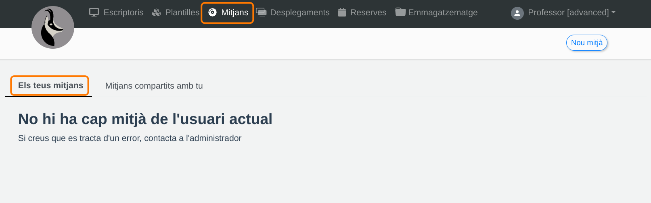Open the Reserves text link
The image size is (651, 203).
point(368,12)
